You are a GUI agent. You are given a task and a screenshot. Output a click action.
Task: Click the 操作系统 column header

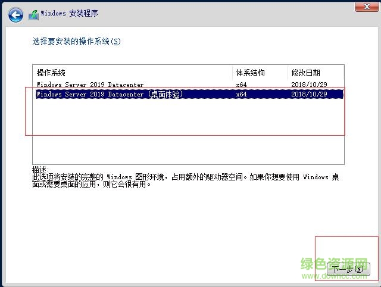tap(51, 73)
